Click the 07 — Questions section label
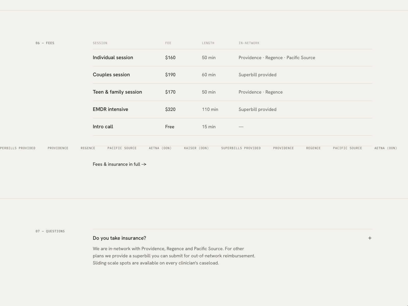This screenshot has width=408, height=306. 50,231
